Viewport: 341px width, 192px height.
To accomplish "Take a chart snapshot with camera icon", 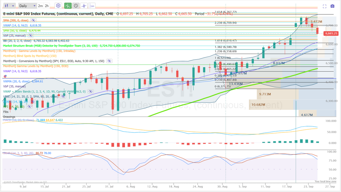I will [x=332, y=6].
